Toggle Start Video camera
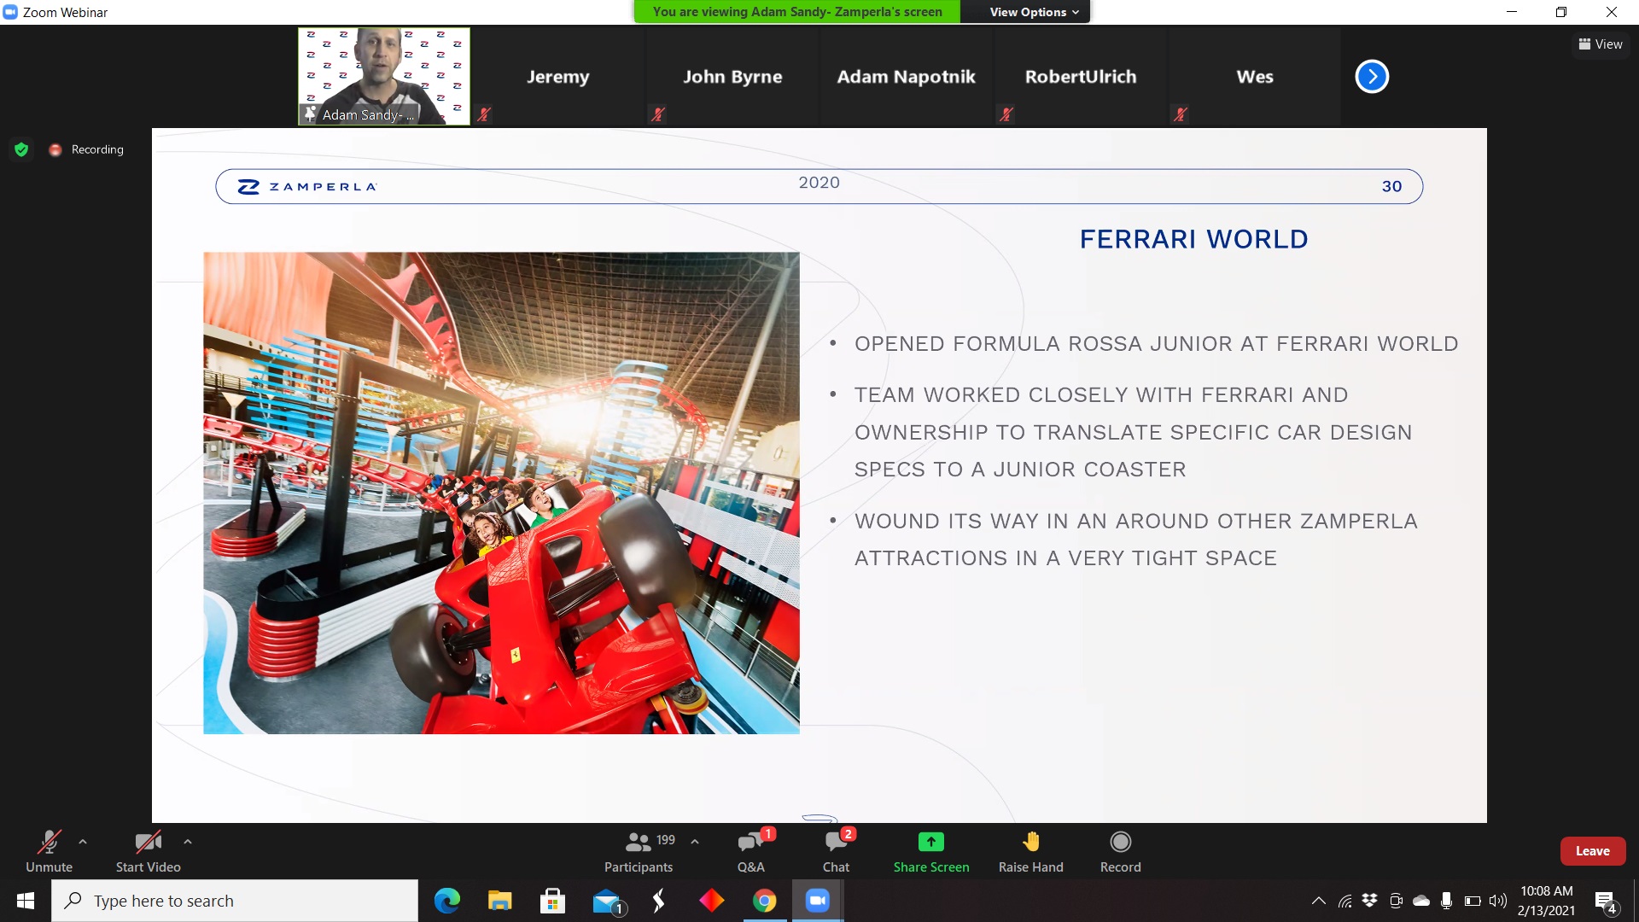Screen dimensions: 1639x922 148,843
